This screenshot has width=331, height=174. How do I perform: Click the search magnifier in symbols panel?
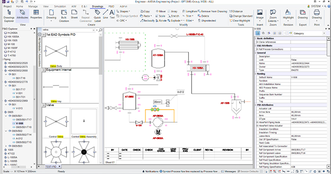pos(100,30)
